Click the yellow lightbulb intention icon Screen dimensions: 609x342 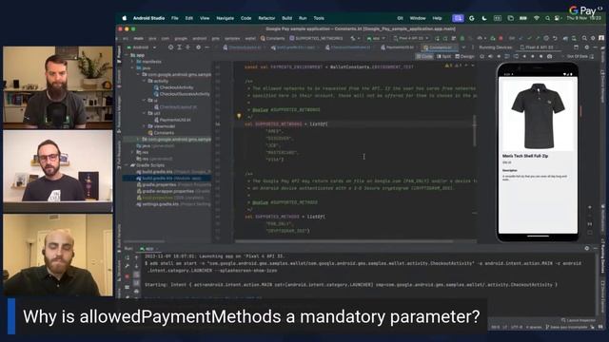coord(239,116)
